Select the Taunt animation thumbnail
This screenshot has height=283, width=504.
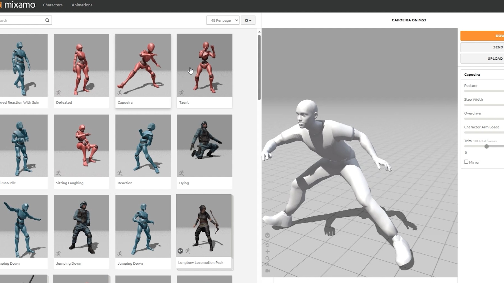coord(204,65)
